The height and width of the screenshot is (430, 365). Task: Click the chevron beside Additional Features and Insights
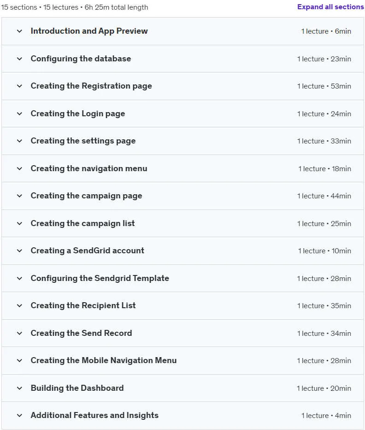19,415
